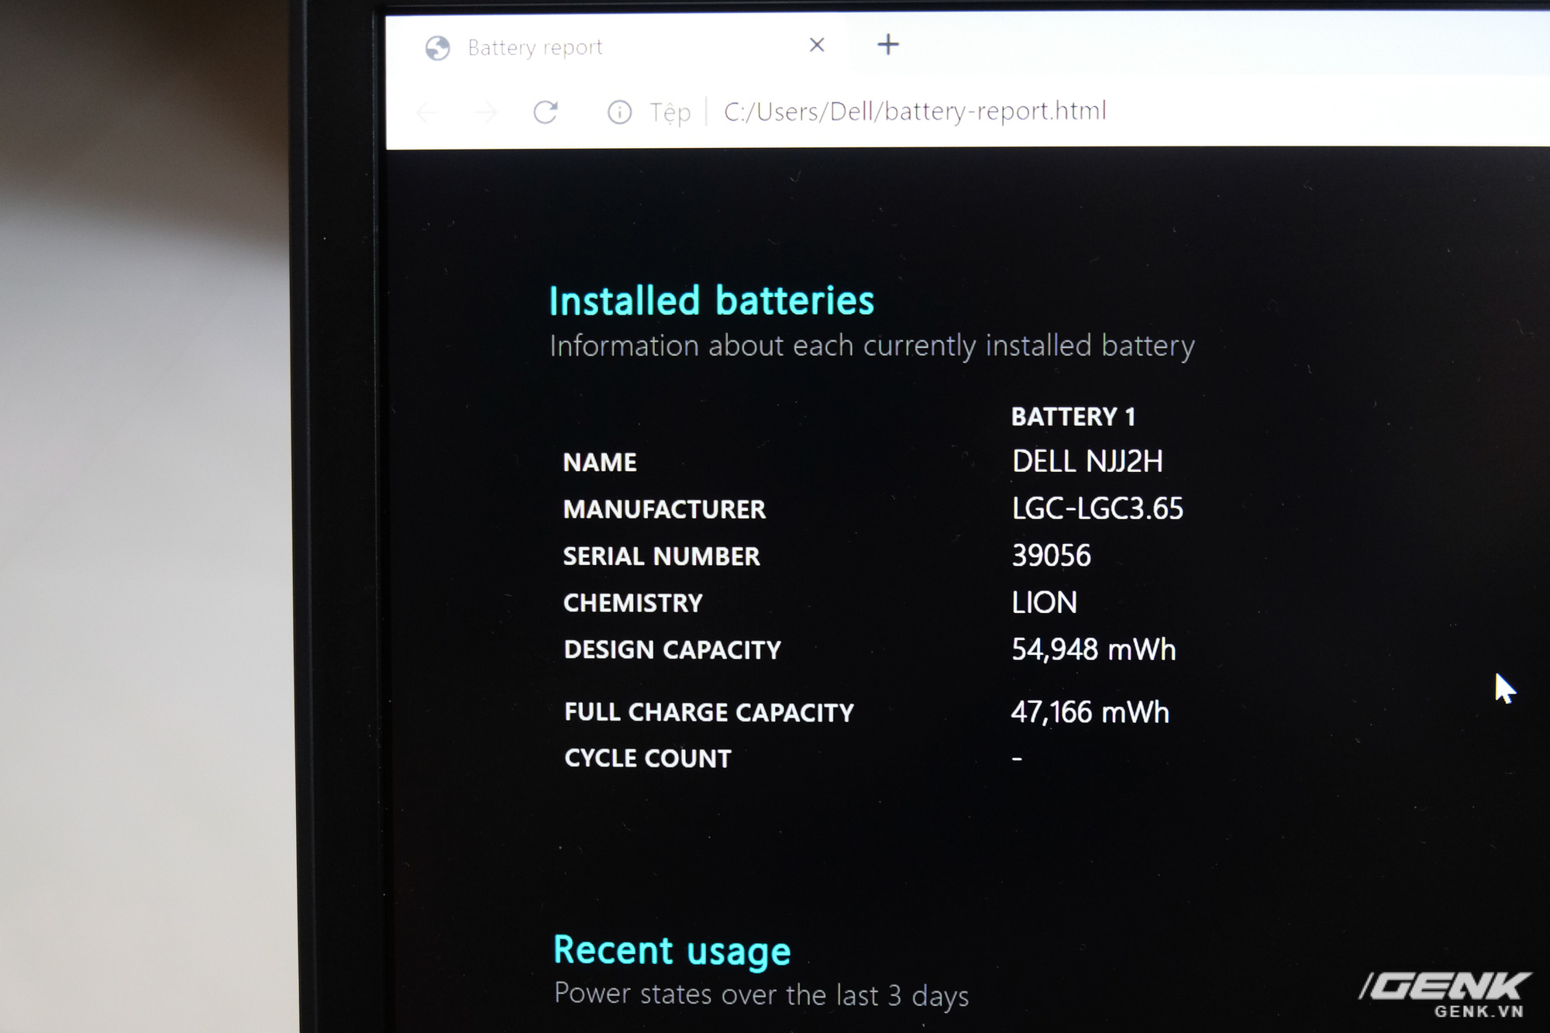The height and width of the screenshot is (1033, 1550).
Task: Focus the battery-report.html address field
Action: tap(914, 112)
